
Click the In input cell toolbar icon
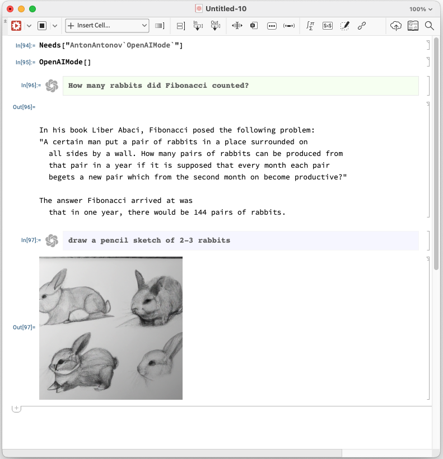197,26
